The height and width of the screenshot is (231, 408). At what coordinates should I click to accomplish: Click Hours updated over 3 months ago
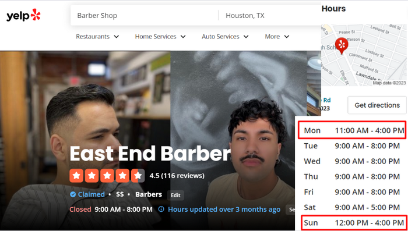pyautogui.click(x=224, y=209)
